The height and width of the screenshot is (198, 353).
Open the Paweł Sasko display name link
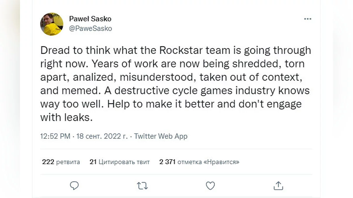coord(90,19)
